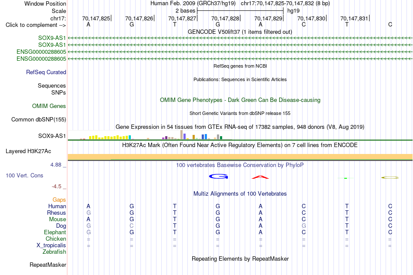Click the 'Click to complement -->' label
Screen dimensions: 413x275
(36, 25)
